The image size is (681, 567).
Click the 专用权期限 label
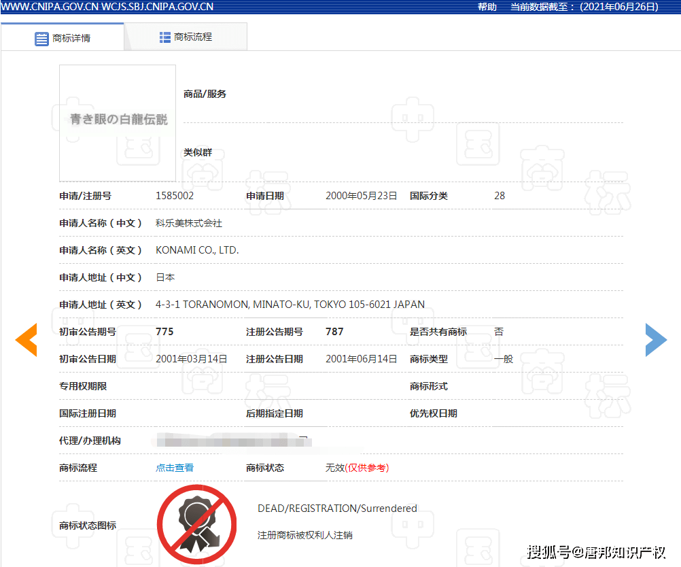83,386
